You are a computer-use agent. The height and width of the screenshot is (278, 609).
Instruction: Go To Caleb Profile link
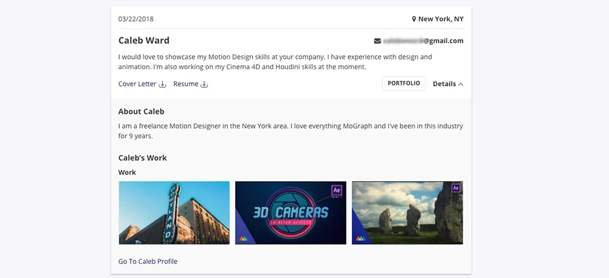[x=148, y=261]
